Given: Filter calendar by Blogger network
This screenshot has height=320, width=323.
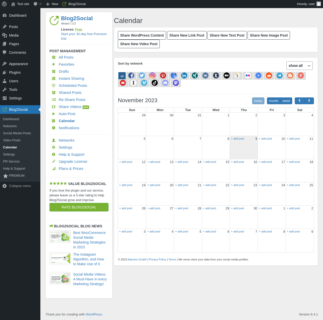Looking at the screenshot, I should click(290, 75).
